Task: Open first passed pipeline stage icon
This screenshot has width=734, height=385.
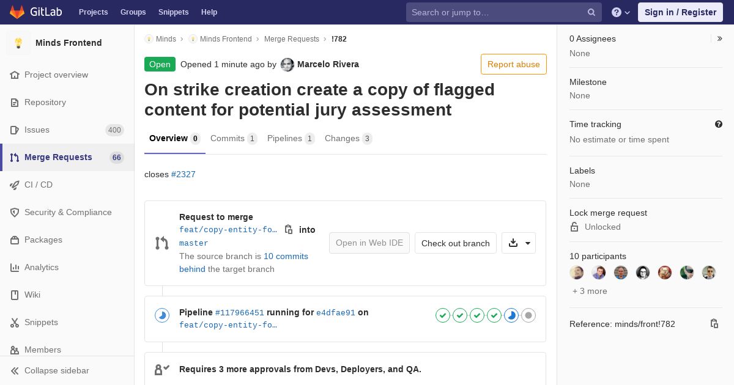Action: tap(443, 315)
